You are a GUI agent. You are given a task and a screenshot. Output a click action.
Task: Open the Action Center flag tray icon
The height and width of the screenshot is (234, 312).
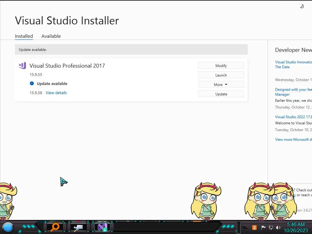(263, 227)
